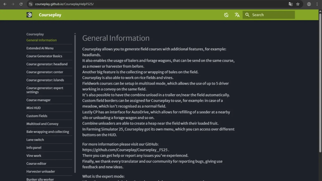Click the 'What is the expert mode:' text

(103, 176)
